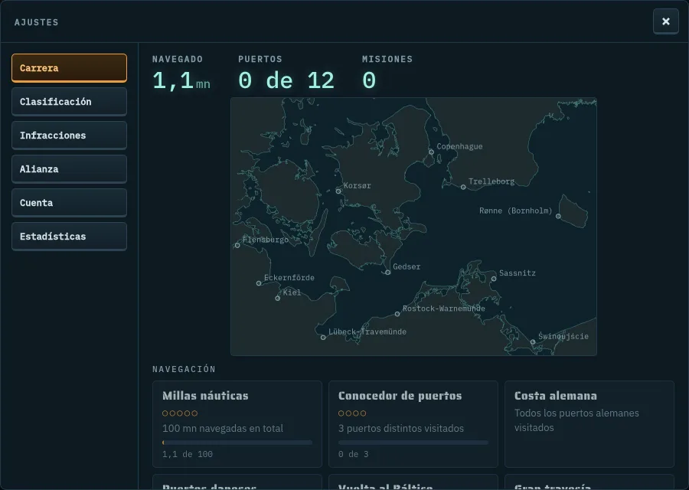
Task: Click the Copenhague port marker on map
Action: tap(431, 152)
